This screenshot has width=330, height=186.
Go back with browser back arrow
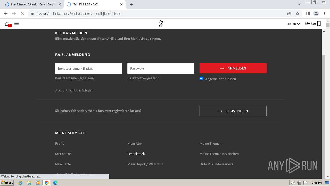(x=6, y=13)
